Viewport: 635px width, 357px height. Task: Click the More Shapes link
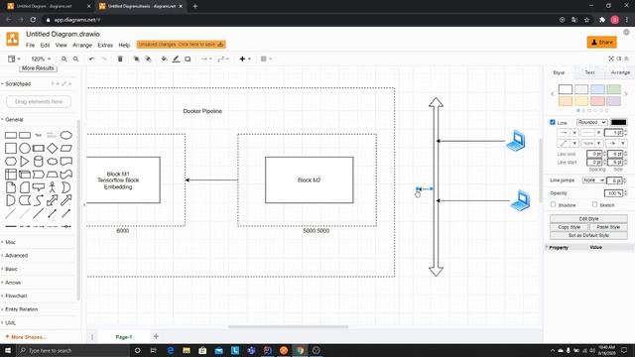pos(26,337)
